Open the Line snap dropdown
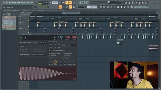The image size is (161, 90). pyautogui.click(x=81, y=7)
